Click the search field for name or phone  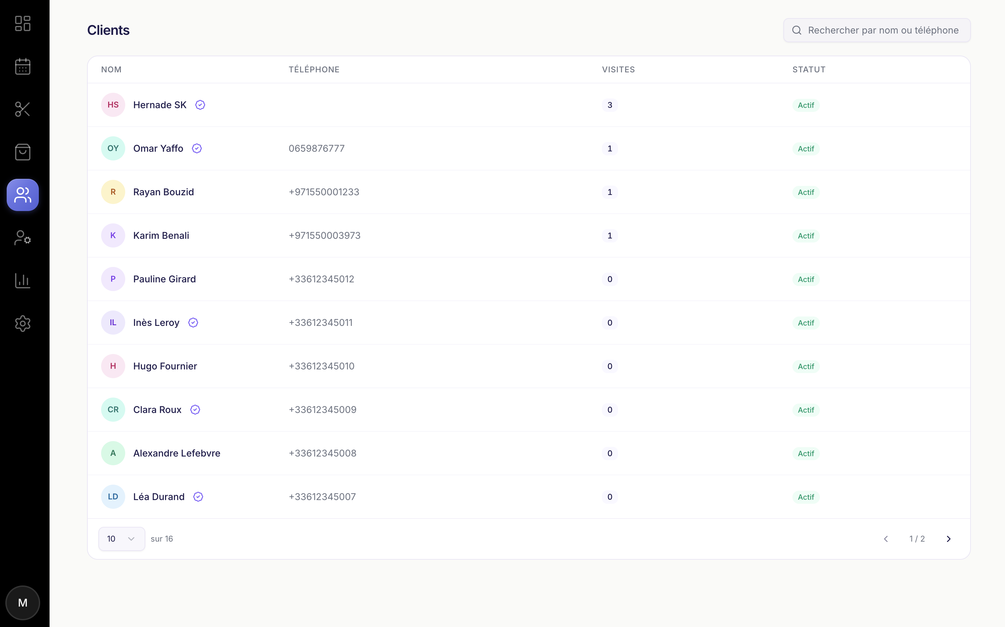tap(883, 30)
